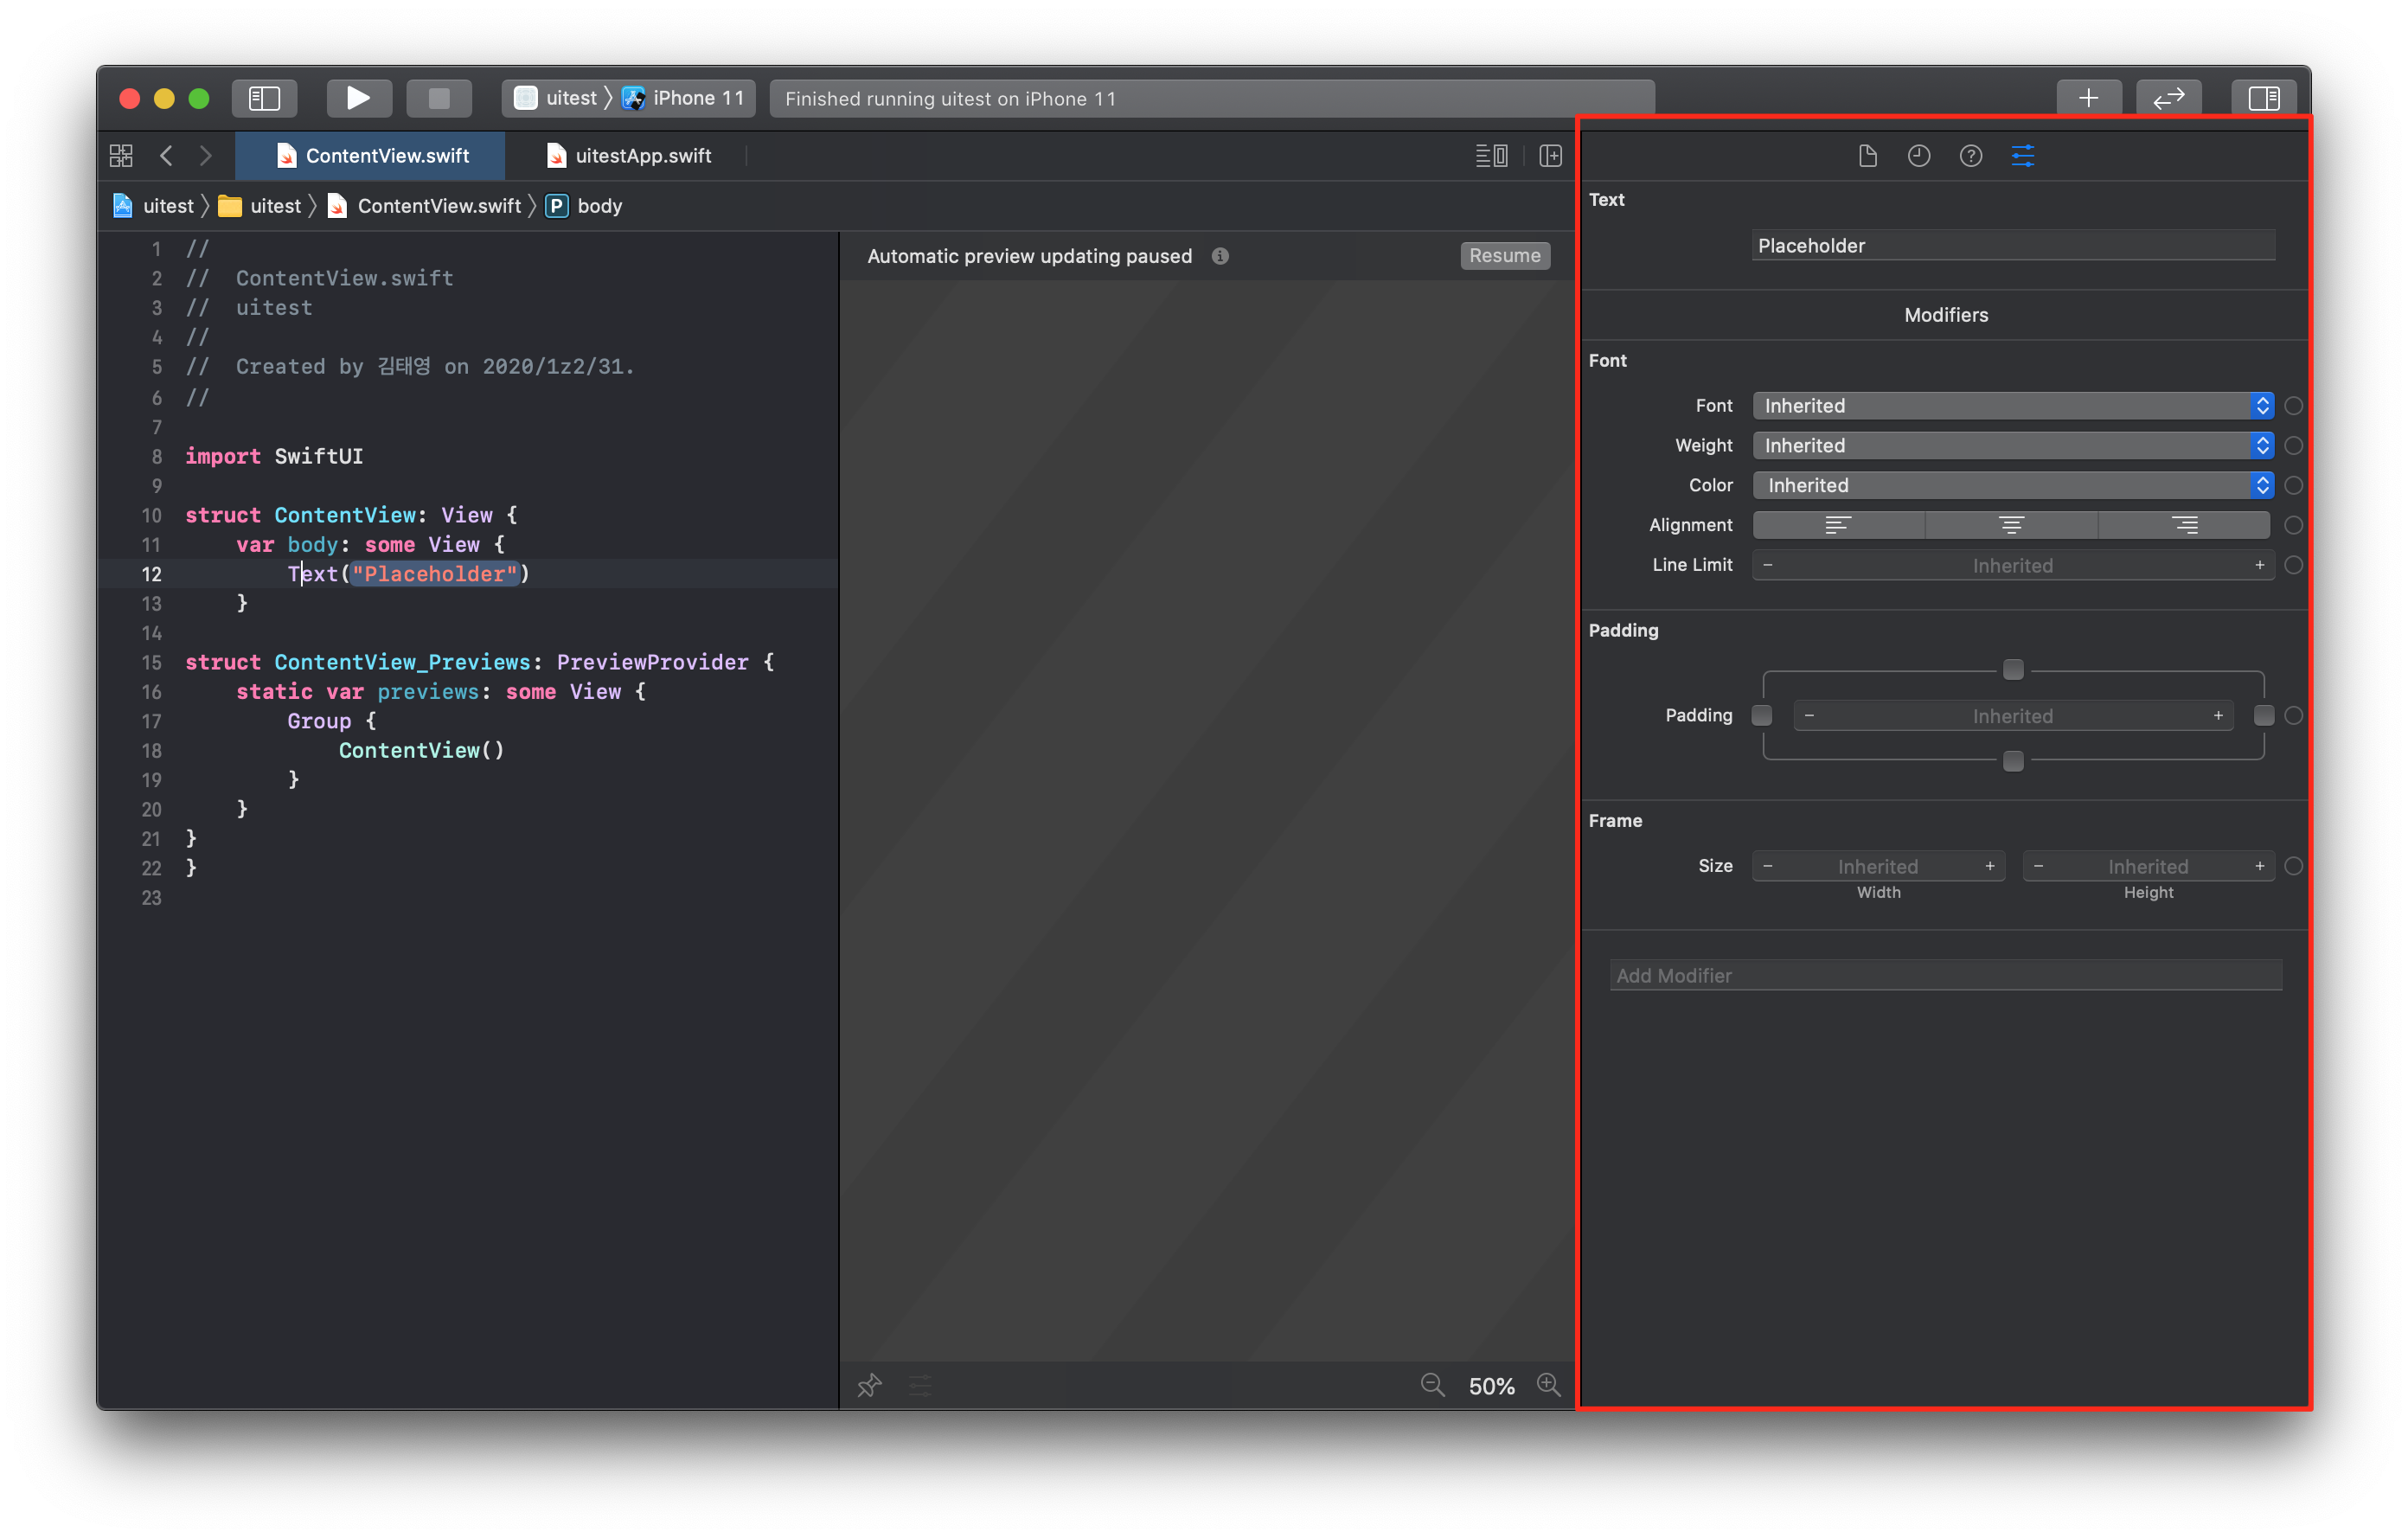This screenshot has height=1538, width=2408.
Task: Open the Library with plus icon
Action: click(x=2088, y=98)
